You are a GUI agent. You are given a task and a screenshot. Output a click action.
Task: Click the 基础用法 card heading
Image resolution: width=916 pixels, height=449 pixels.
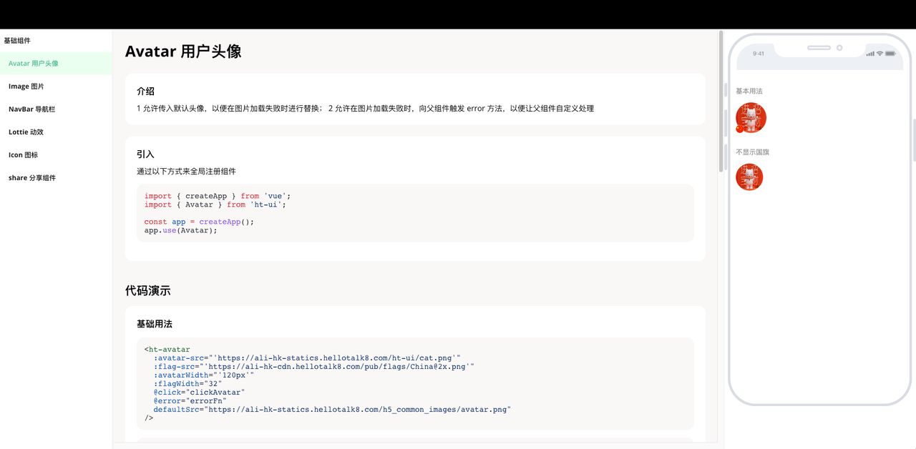[x=155, y=324]
